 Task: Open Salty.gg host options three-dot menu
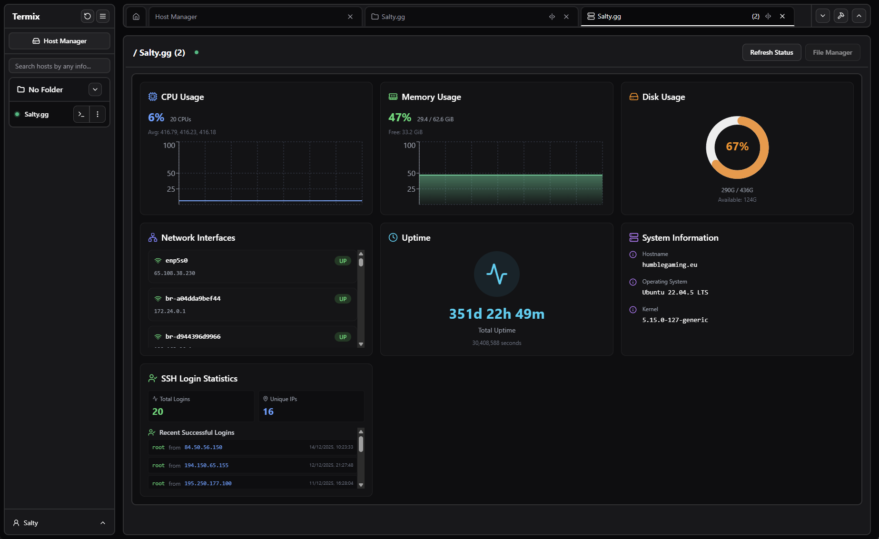coord(98,114)
